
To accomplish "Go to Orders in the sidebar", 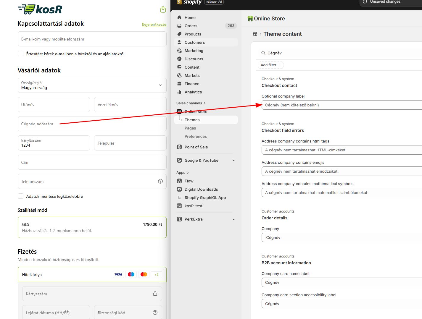I will pyautogui.click(x=191, y=26).
